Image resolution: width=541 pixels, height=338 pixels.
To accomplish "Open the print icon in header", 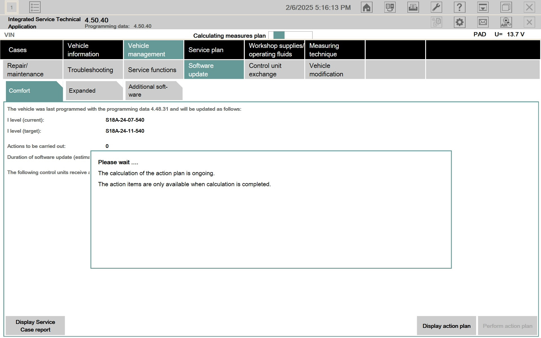I will coord(413,7).
